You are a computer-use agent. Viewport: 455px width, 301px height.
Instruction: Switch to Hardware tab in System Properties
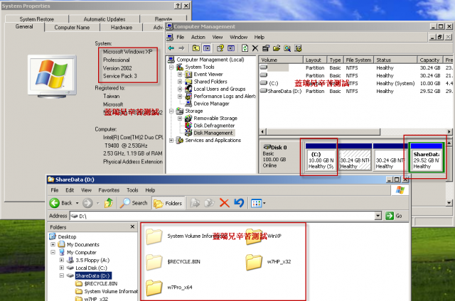[x=122, y=27]
